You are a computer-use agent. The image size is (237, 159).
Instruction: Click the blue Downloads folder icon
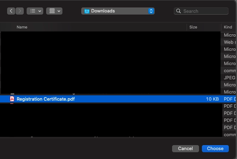tap(87, 11)
